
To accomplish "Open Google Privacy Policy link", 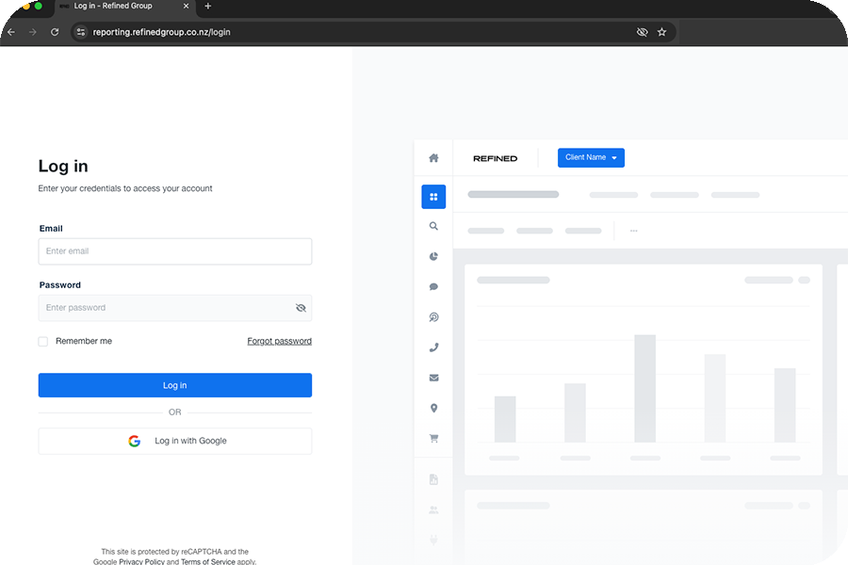I will (x=141, y=561).
